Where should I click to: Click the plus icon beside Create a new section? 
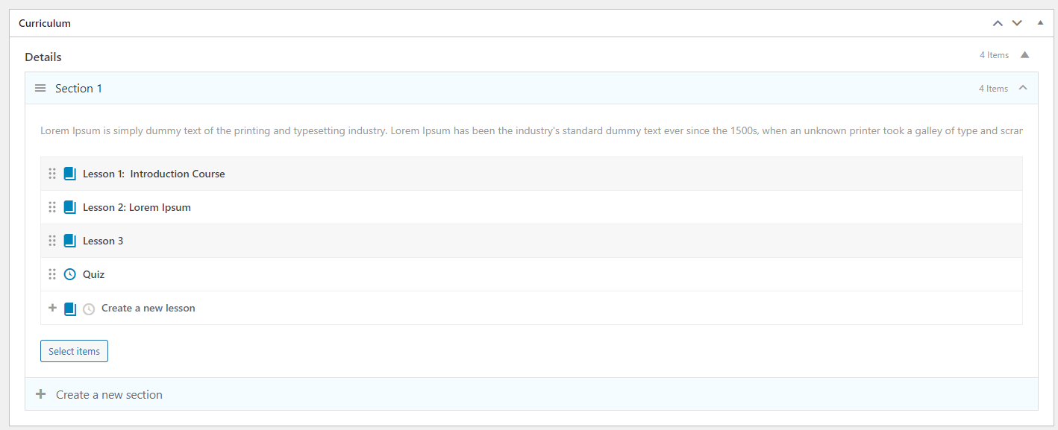point(41,394)
